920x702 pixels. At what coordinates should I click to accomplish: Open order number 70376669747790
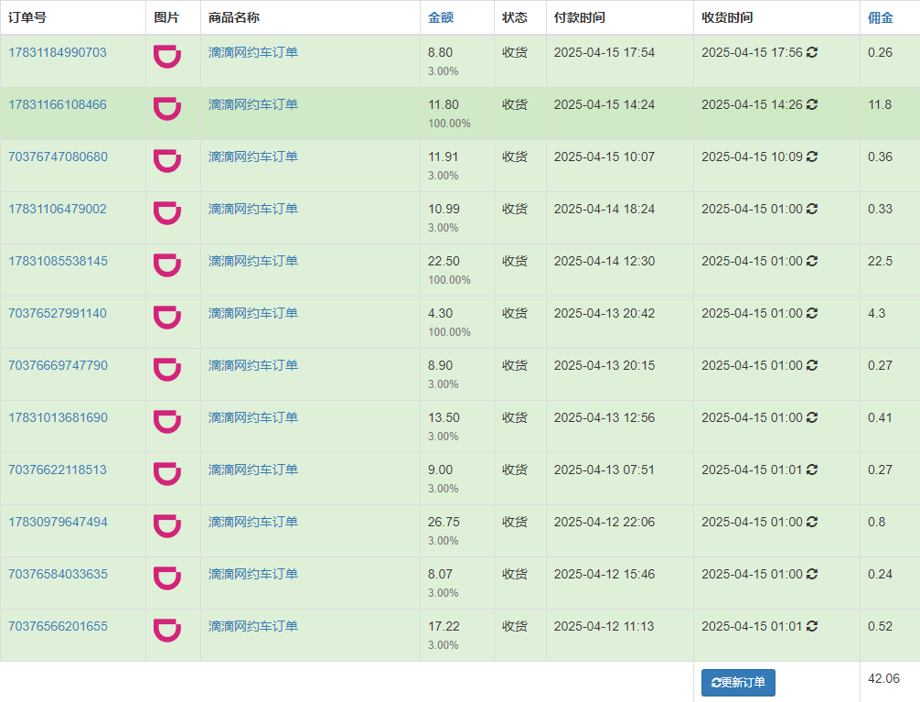pyautogui.click(x=59, y=365)
